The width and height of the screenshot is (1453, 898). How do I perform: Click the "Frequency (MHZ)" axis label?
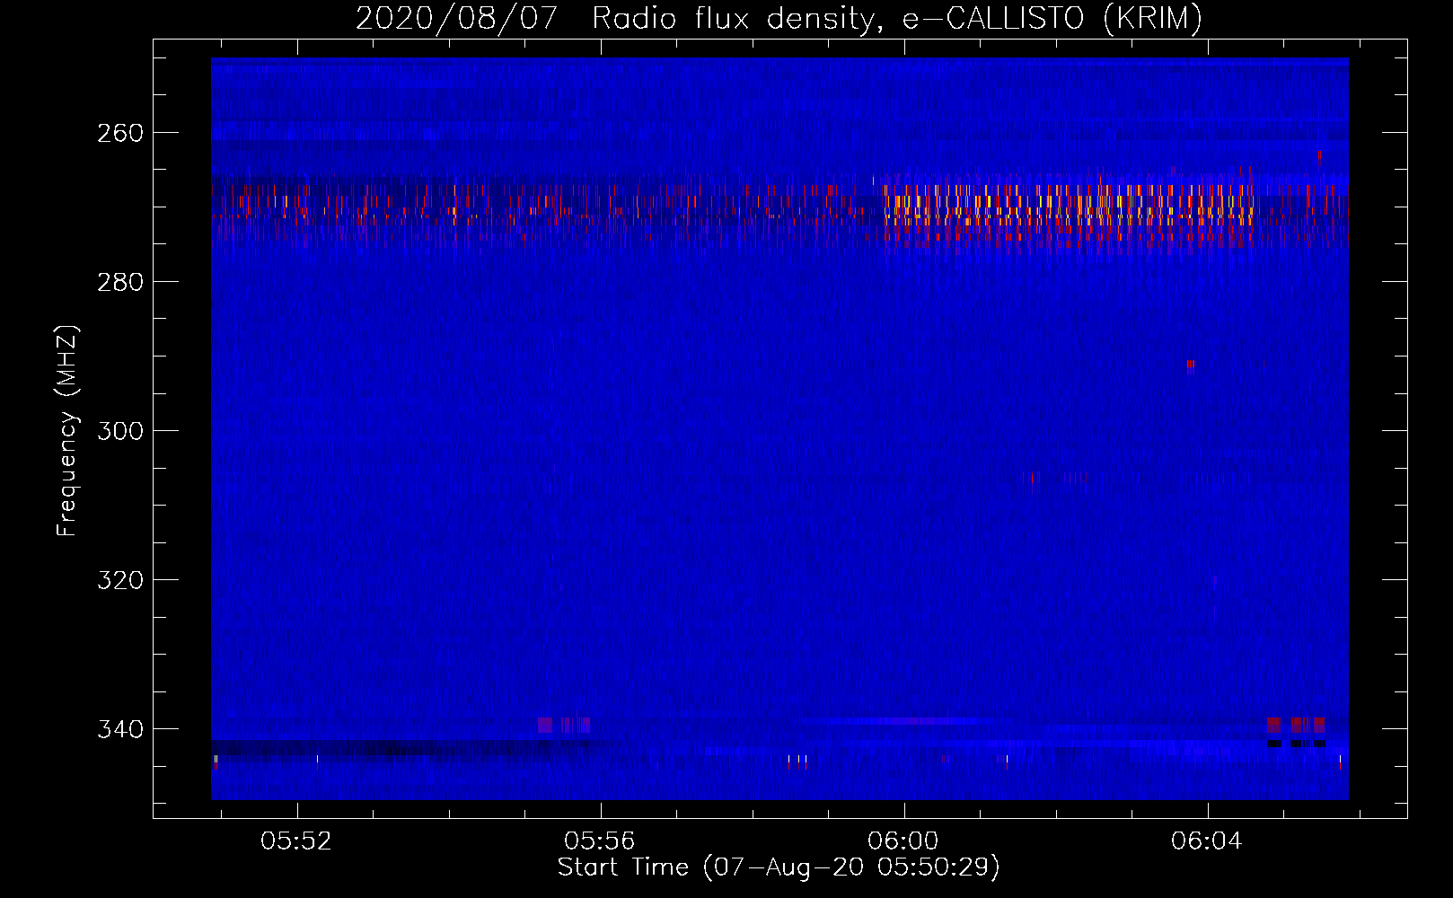pyautogui.click(x=67, y=430)
